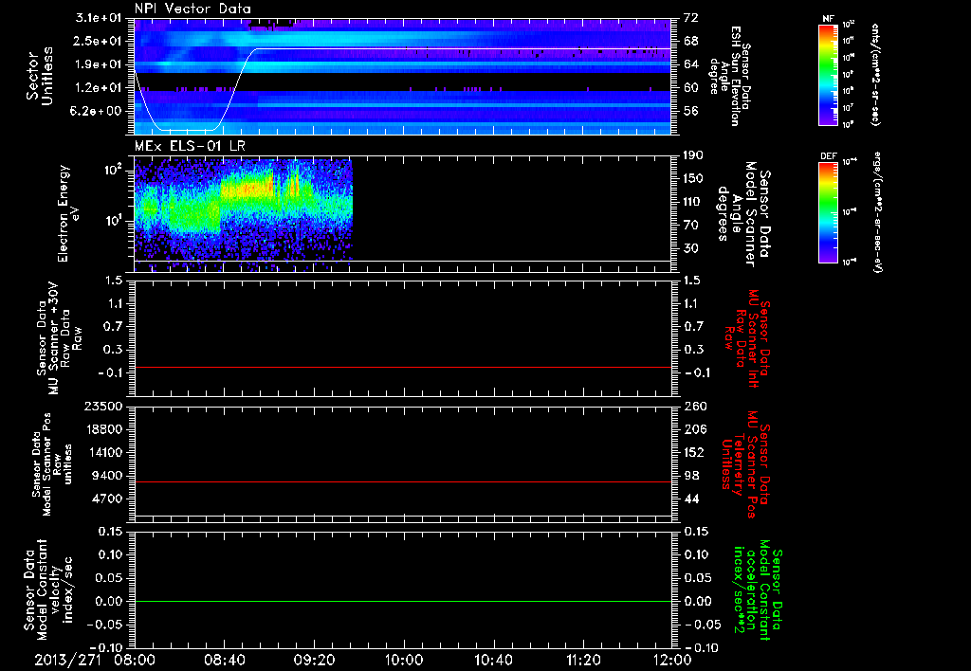Click the "190" scanner angle tick label

(693, 155)
